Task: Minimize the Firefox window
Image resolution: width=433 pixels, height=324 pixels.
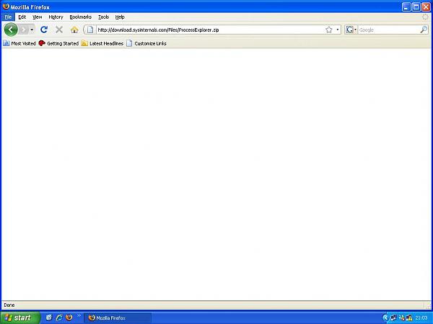Action: [406, 7]
